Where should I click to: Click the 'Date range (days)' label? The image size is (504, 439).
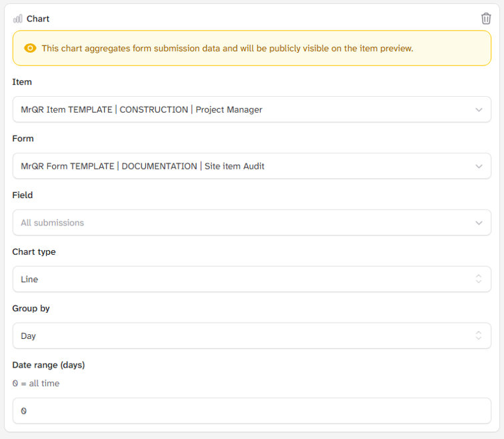[x=49, y=365]
